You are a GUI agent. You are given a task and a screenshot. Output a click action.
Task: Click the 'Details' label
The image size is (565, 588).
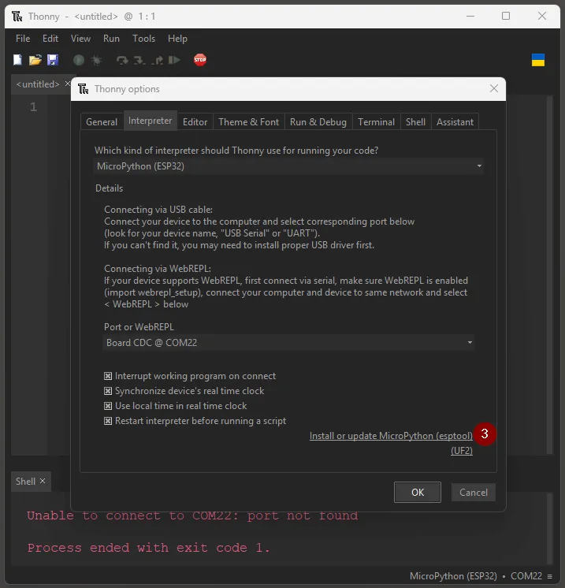pyautogui.click(x=109, y=188)
